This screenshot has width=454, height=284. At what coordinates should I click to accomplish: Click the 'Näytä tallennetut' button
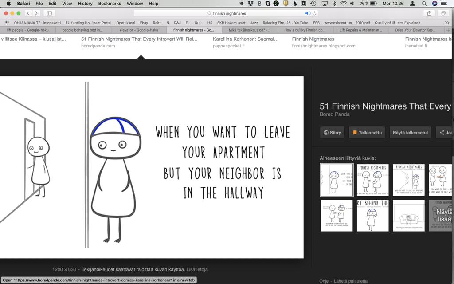(410, 132)
